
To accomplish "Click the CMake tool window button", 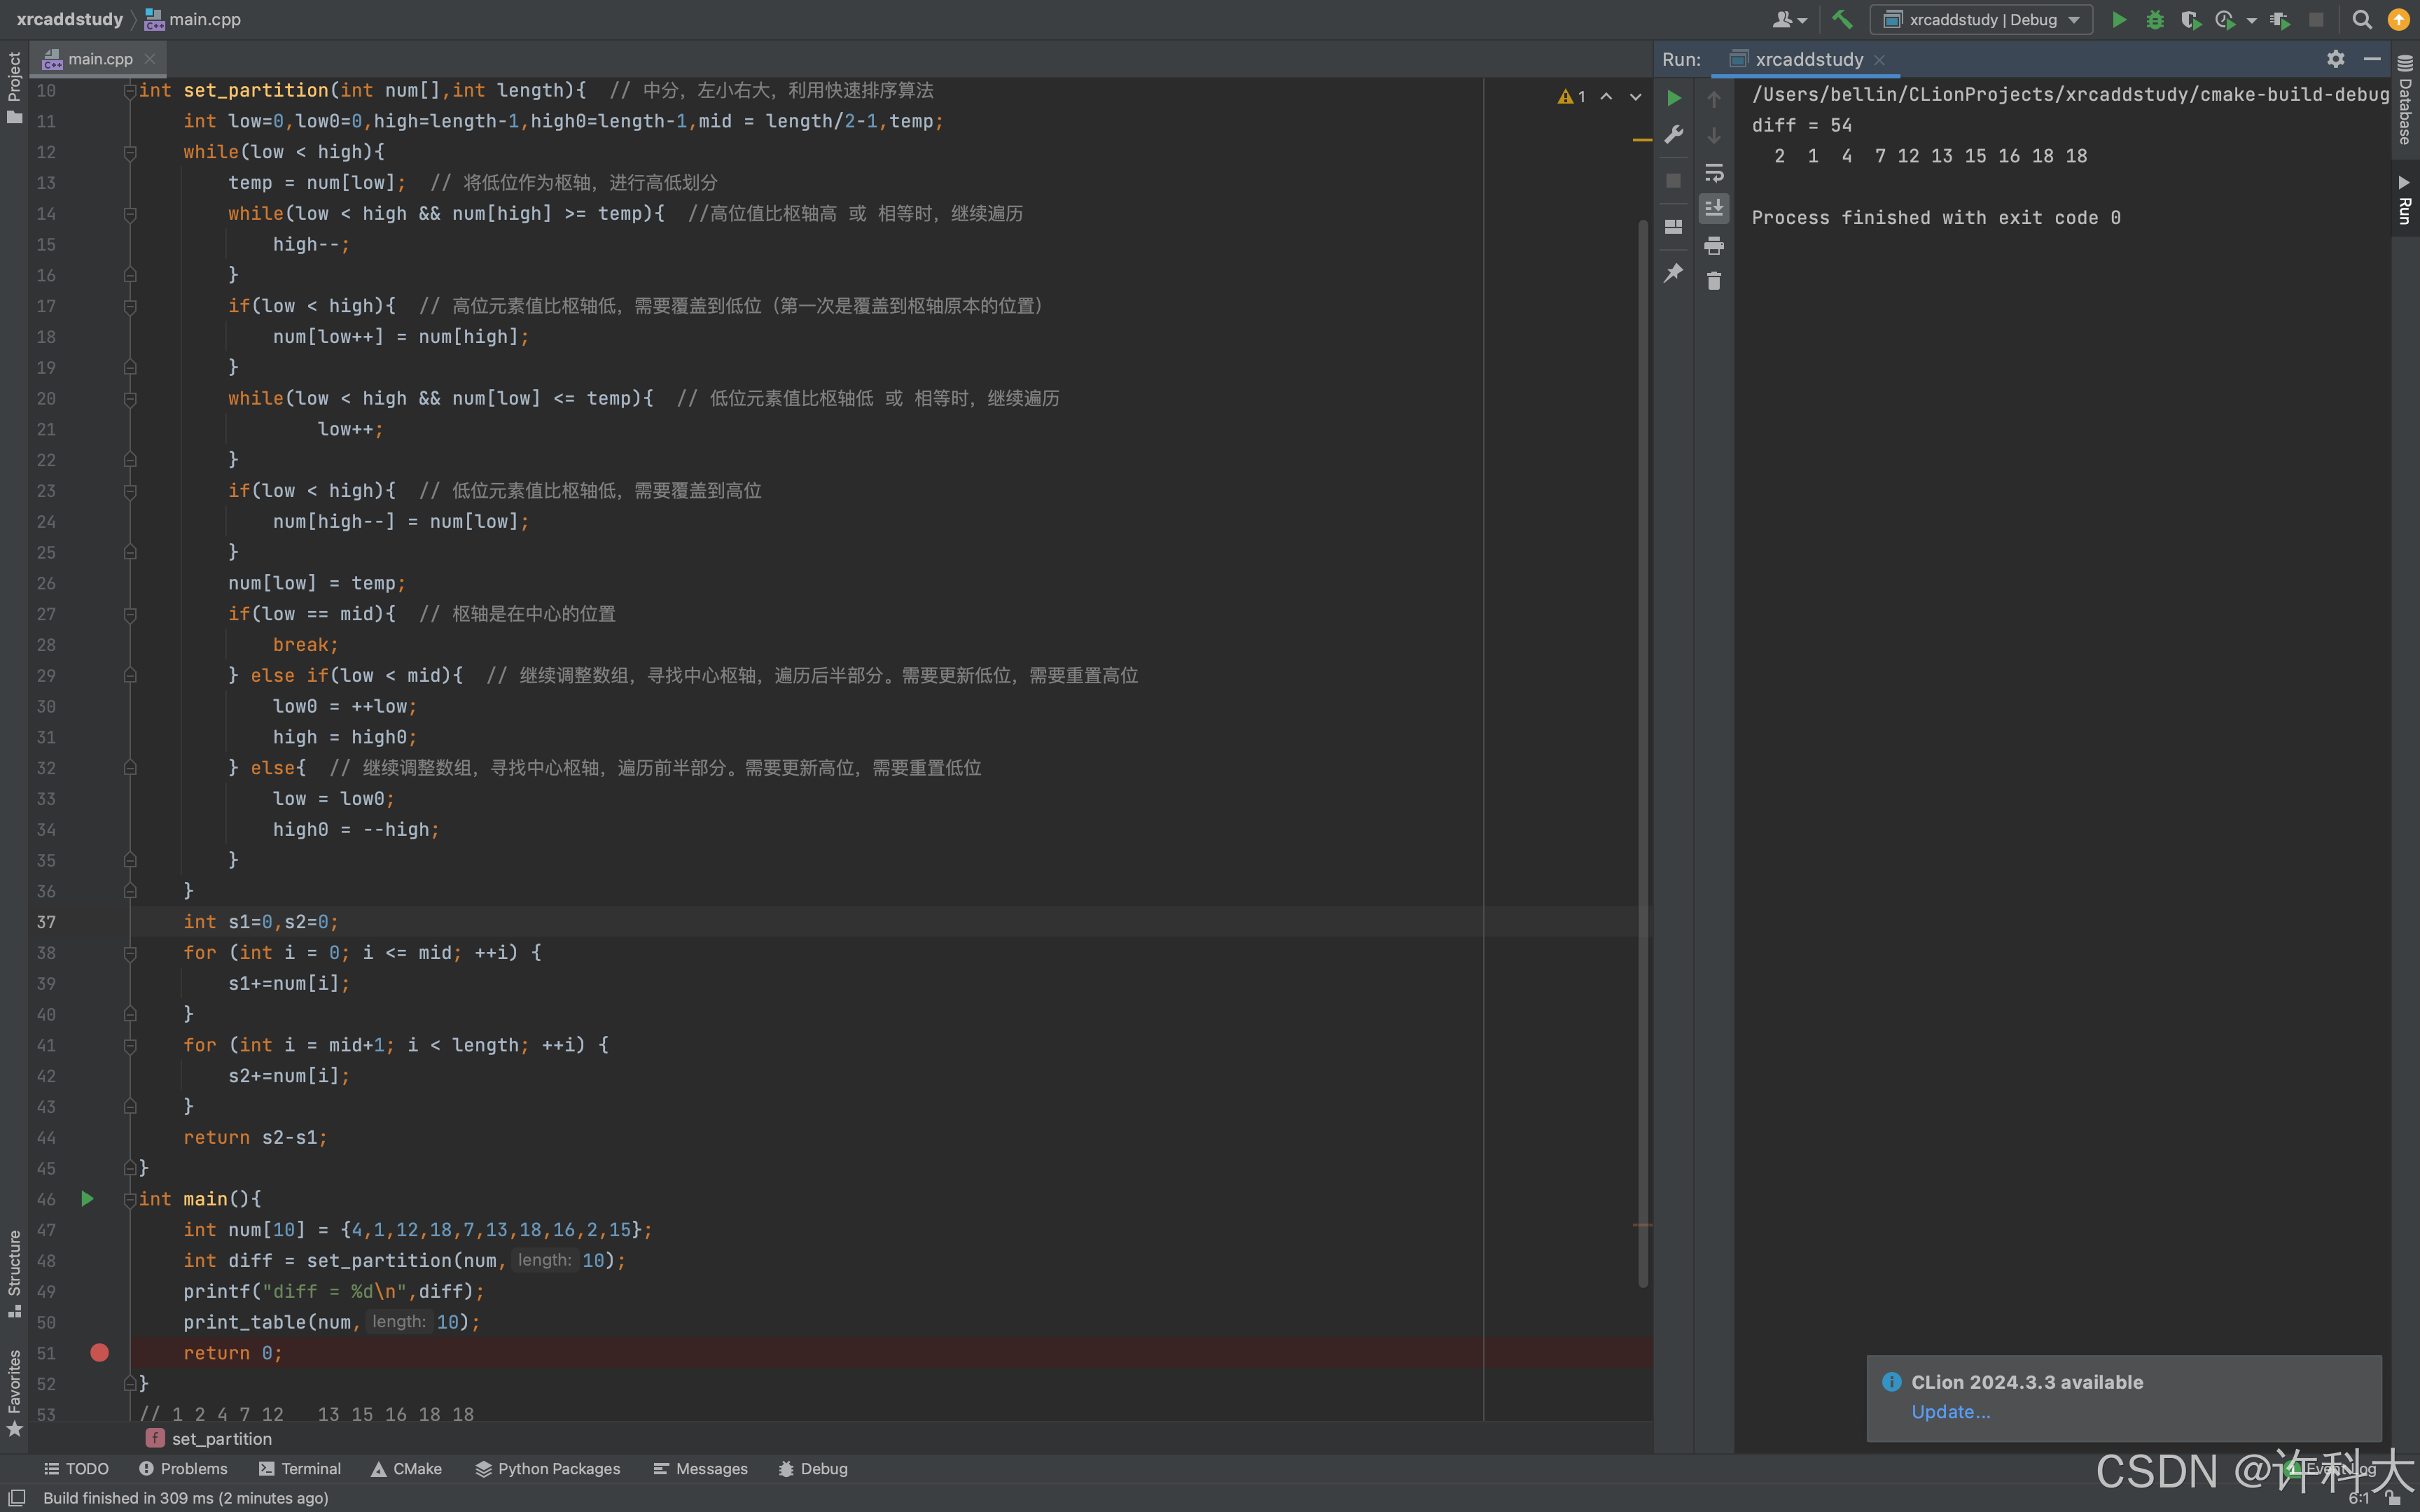I will pos(406,1468).
